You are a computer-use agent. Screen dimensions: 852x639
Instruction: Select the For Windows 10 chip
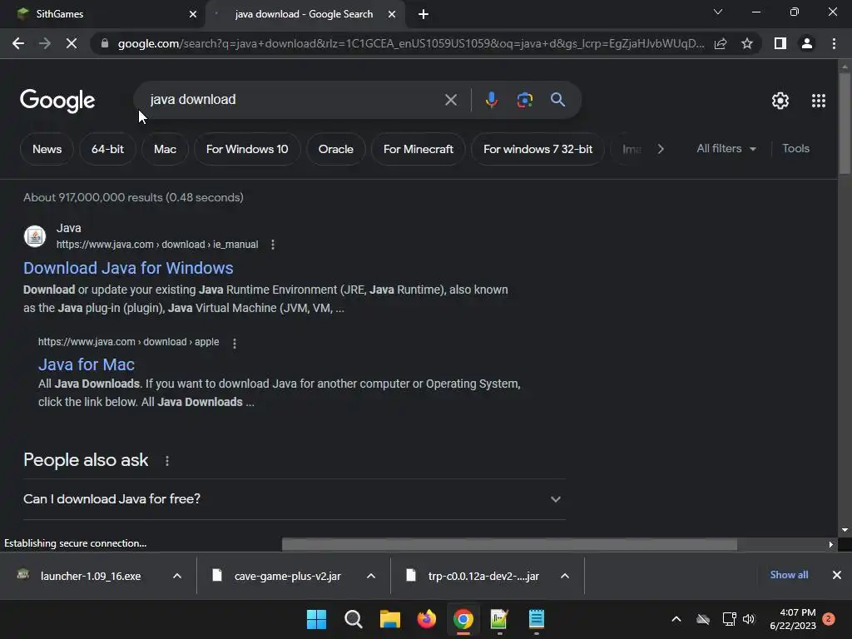pyautogui.click(x=247, y=149)
